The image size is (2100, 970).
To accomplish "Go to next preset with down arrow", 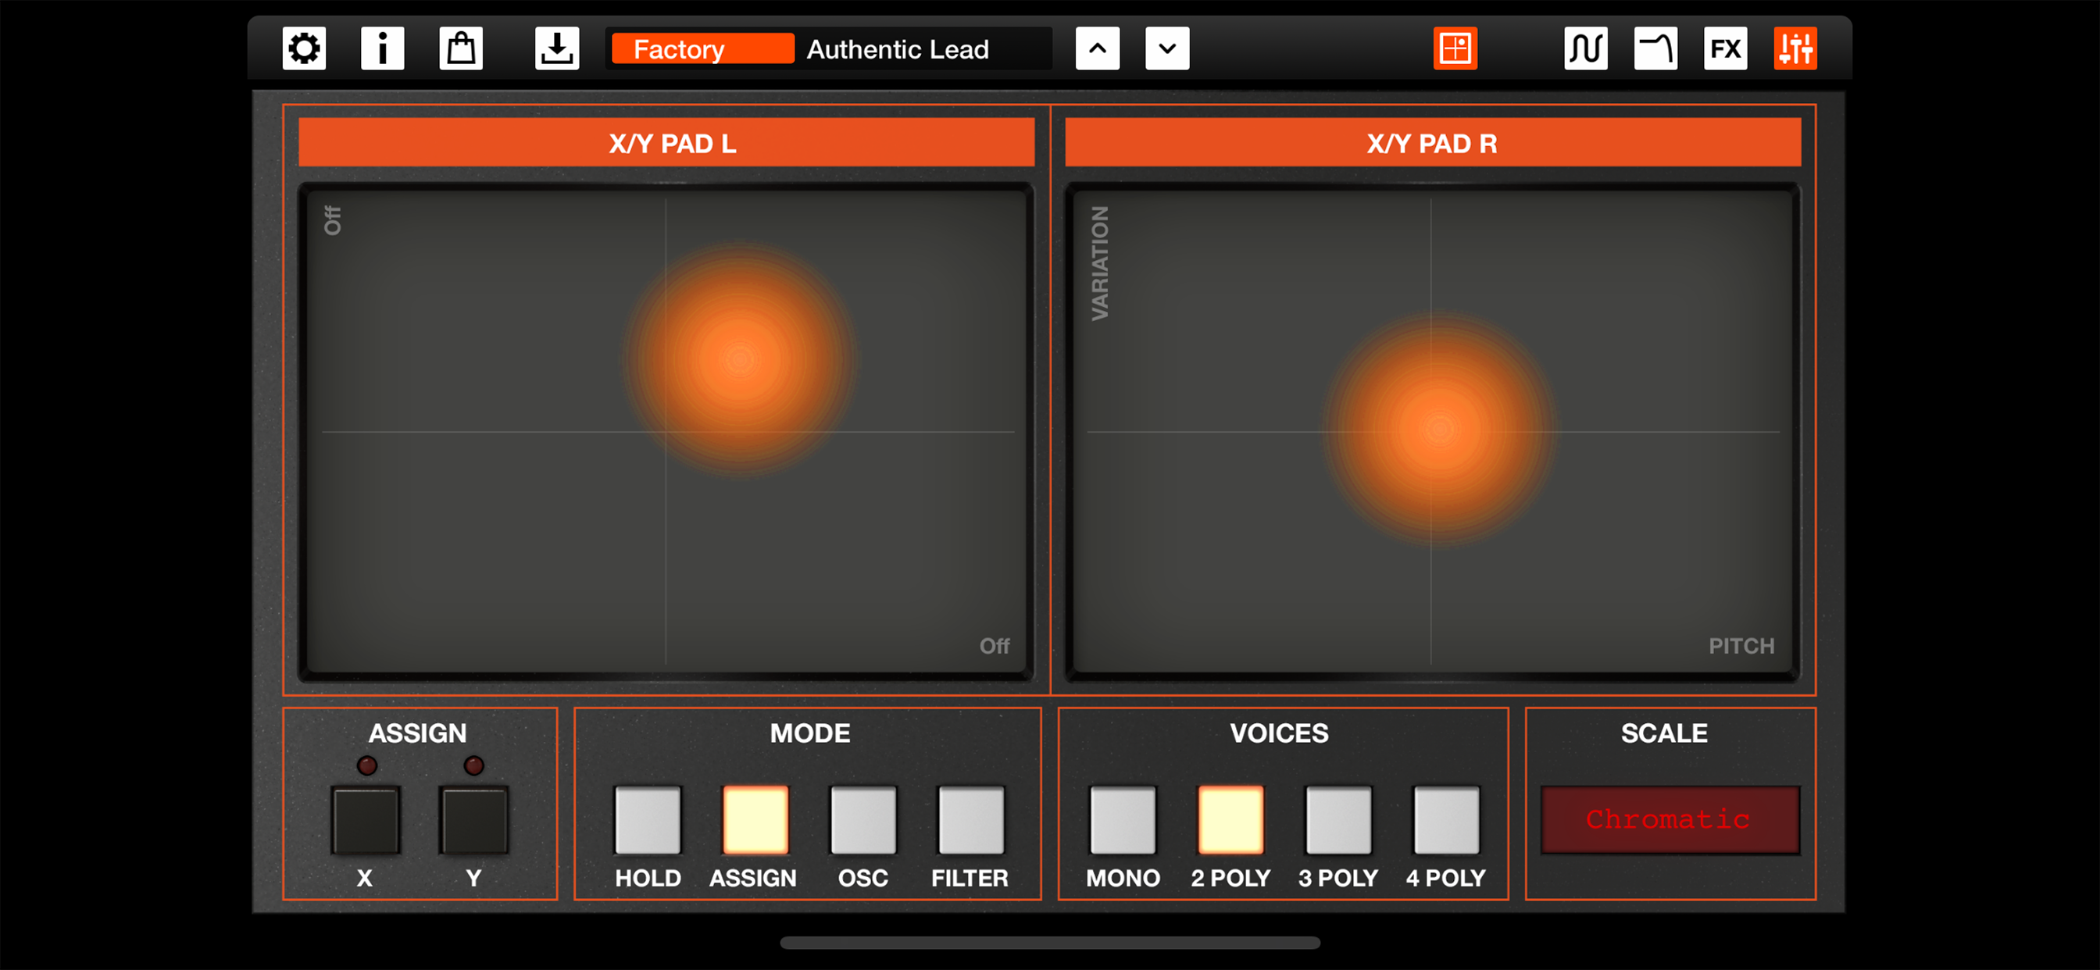I will point(1166,49).
